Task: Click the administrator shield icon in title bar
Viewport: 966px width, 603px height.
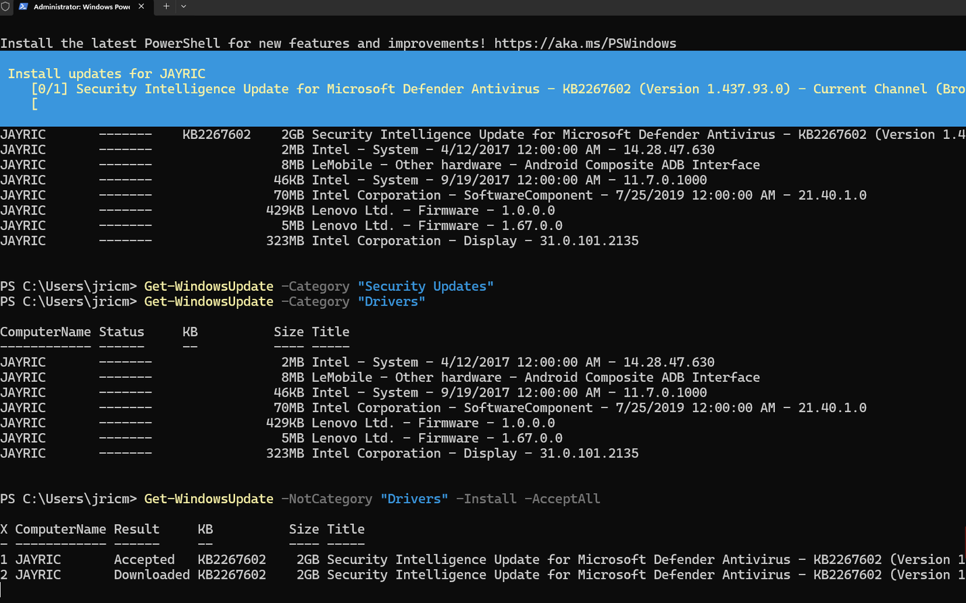Action: tap(5, 6)
